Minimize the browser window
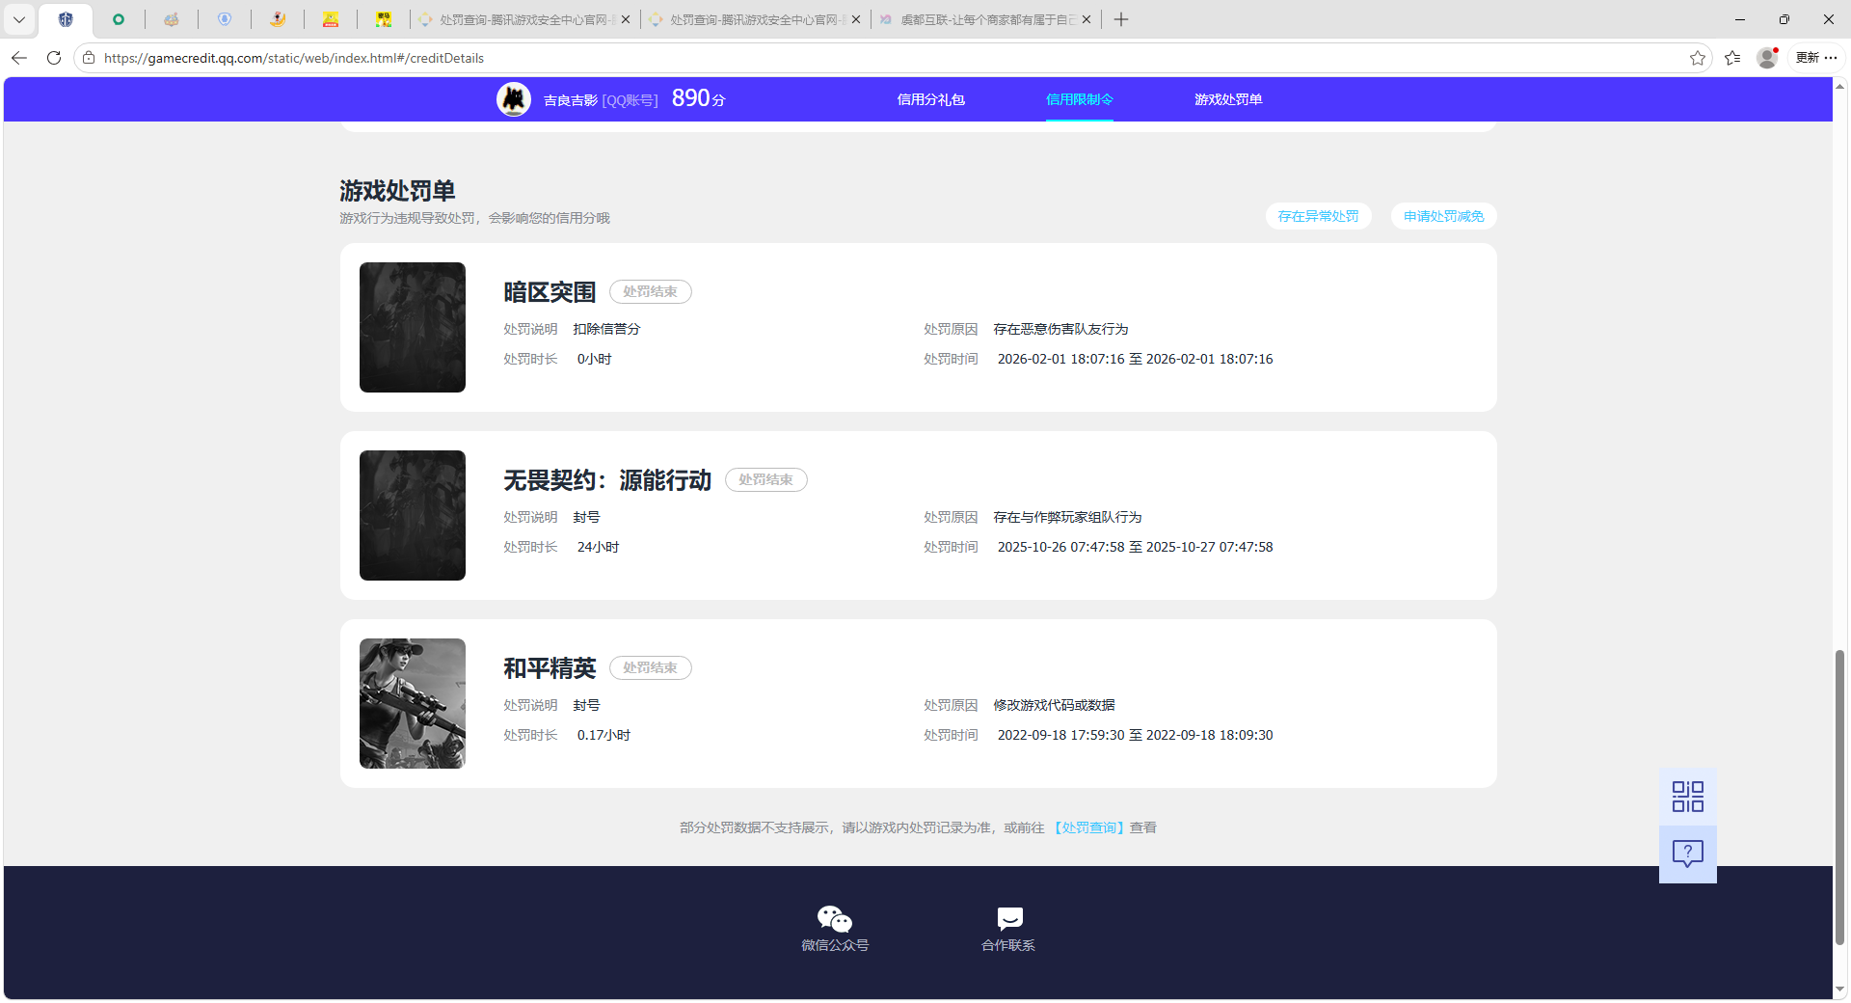 (1740, 19)
